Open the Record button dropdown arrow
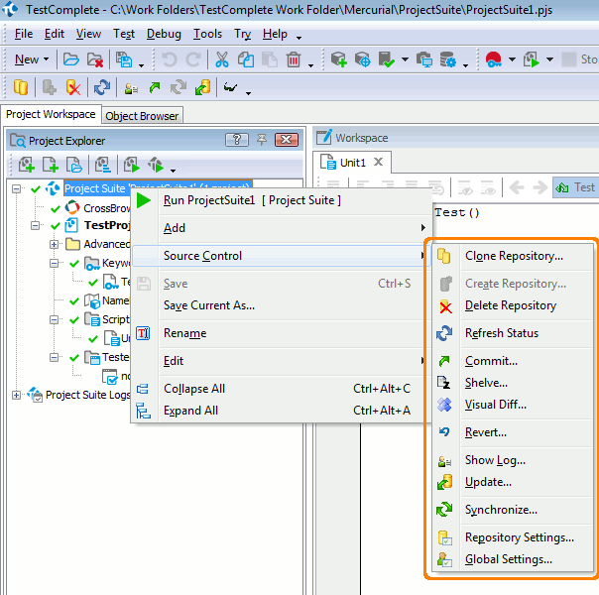Screen dimensions: 599x595 (513, 59)
